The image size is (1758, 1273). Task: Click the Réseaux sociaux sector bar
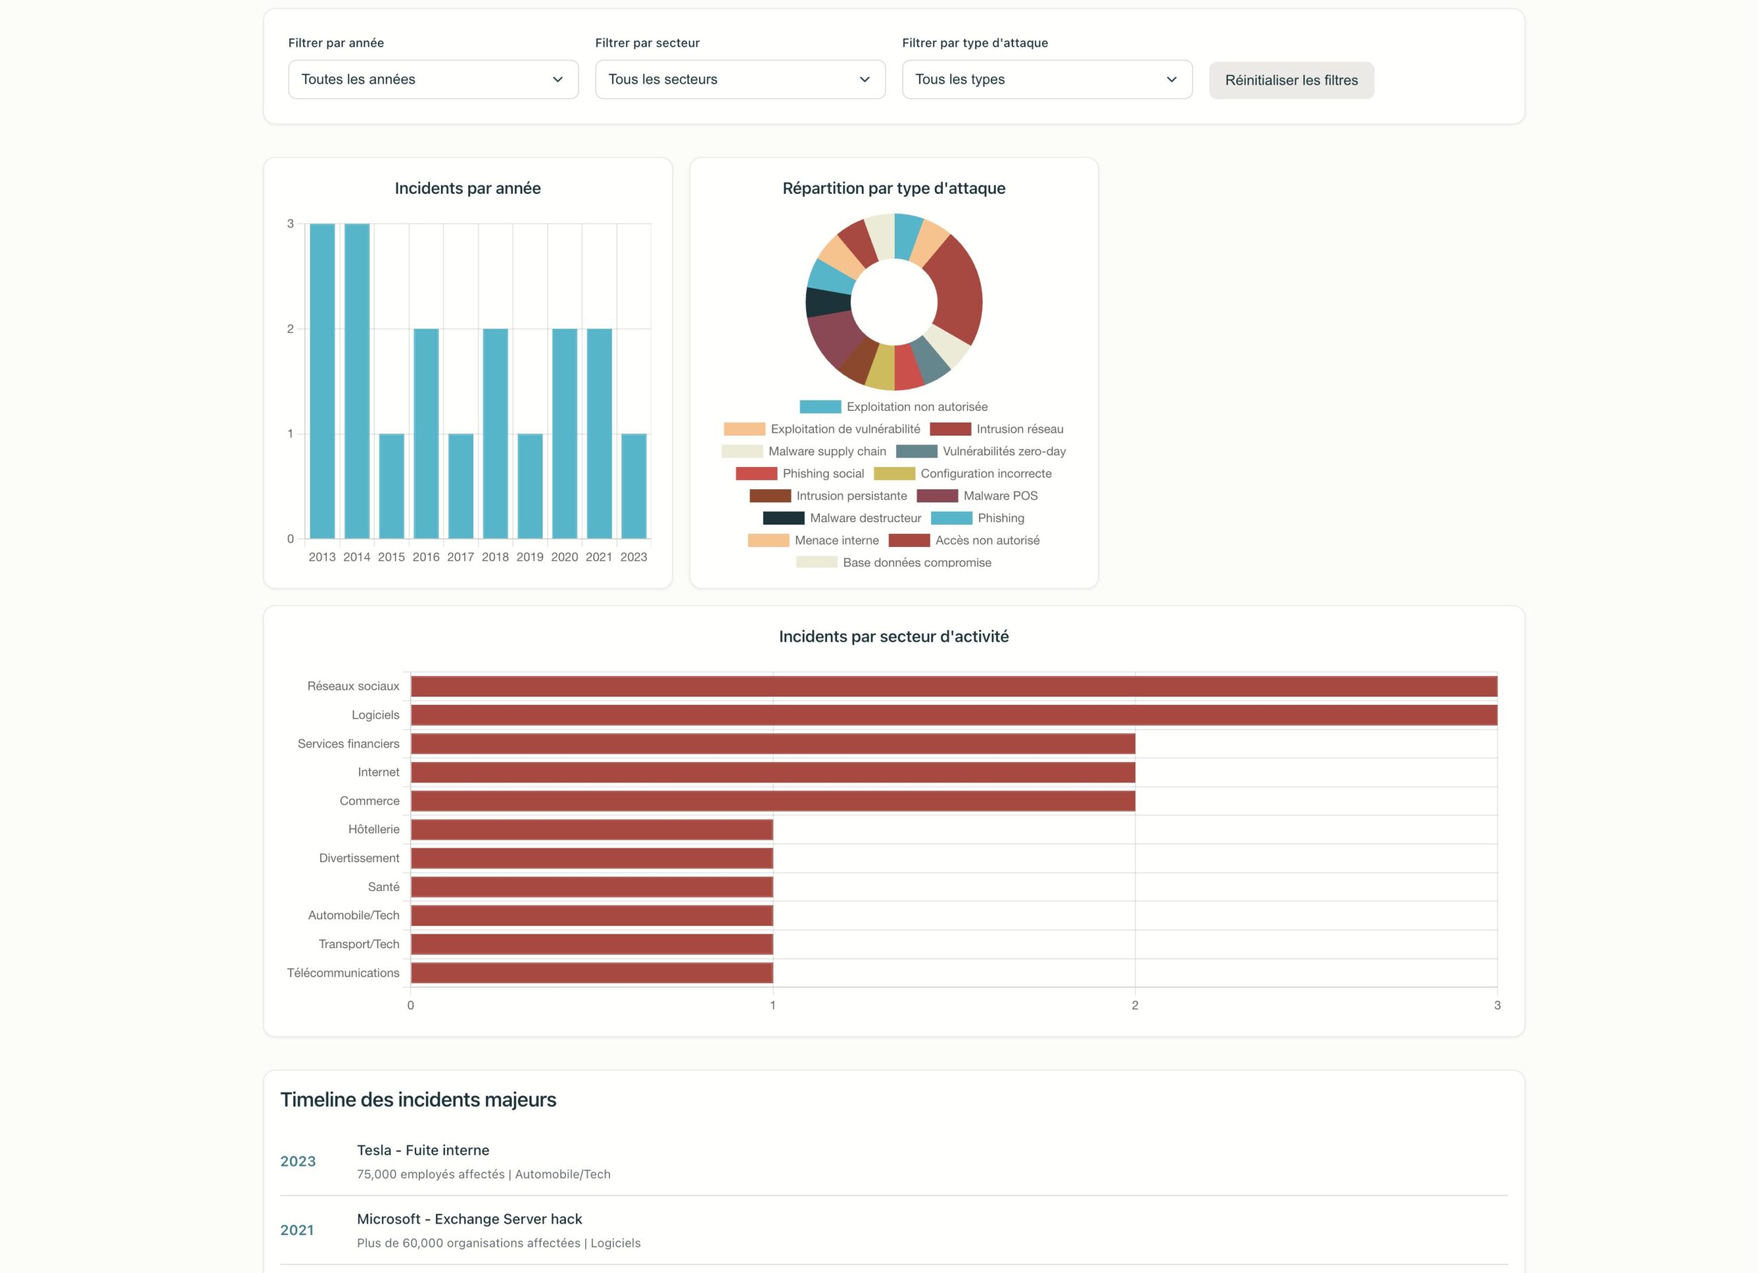click(x=954, y=686)
